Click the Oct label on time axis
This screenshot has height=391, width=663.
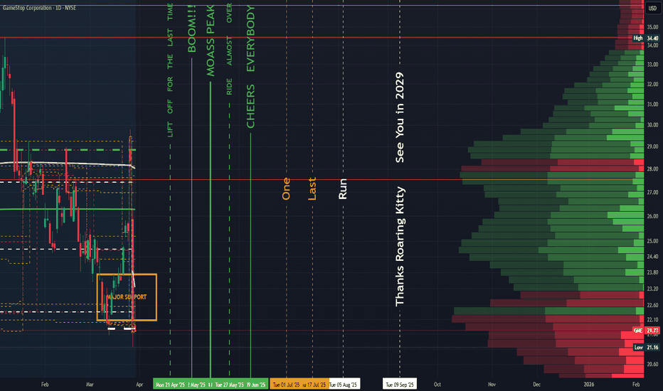(437, 384)
